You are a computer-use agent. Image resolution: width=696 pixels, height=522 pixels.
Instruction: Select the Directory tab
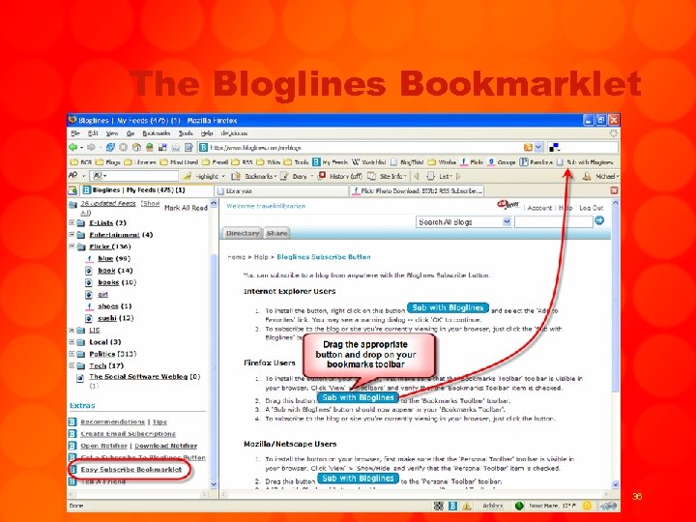point(243,233)
